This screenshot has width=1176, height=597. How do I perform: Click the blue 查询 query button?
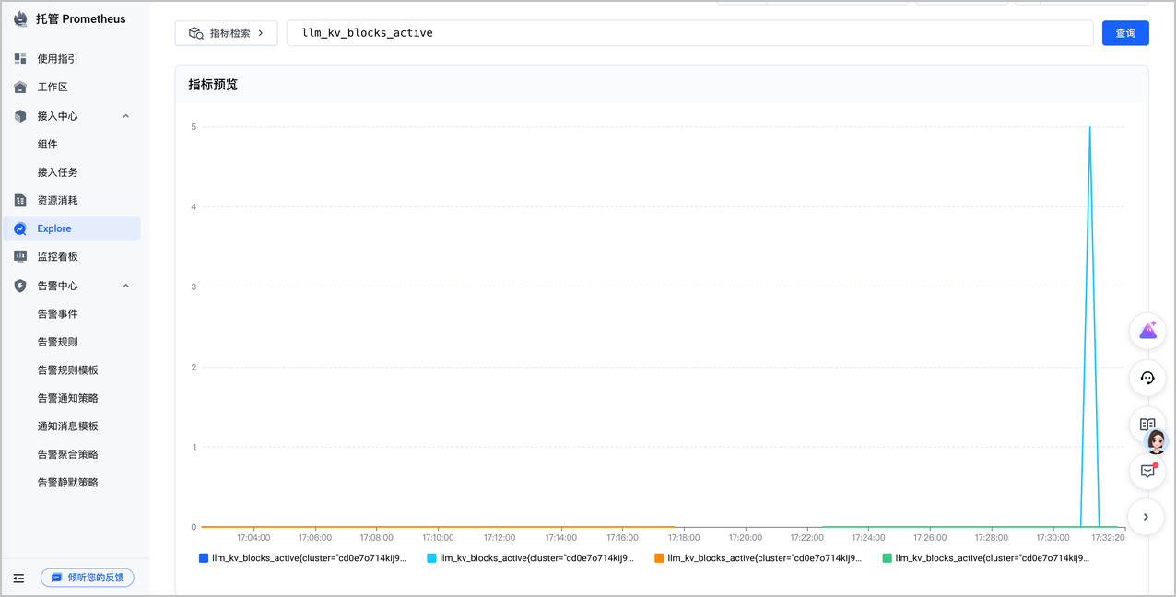[1125, 33]
